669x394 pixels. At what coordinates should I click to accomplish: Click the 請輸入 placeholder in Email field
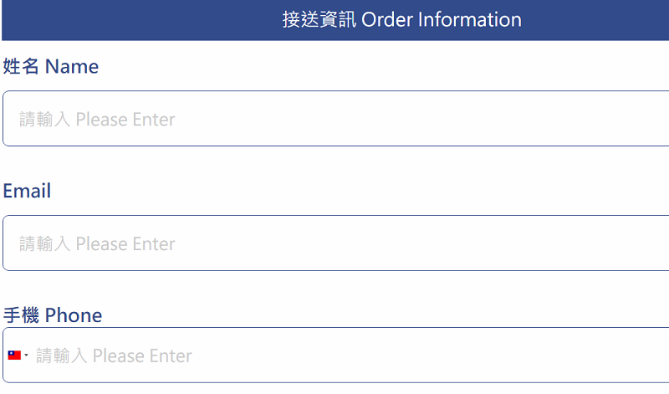tap(45, 244)
